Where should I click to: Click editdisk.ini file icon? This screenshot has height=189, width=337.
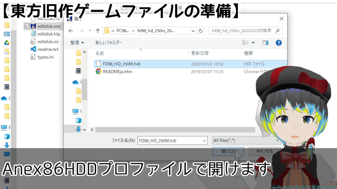click(x=33, y=42)
